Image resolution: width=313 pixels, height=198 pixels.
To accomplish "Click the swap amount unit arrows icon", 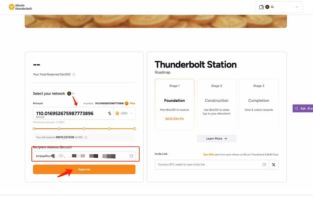I will [x=110, y=113].
